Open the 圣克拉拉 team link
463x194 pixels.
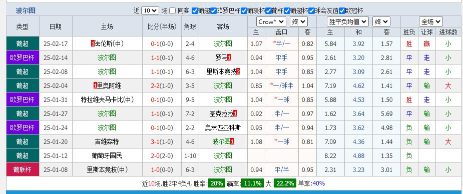coord(221,114)
